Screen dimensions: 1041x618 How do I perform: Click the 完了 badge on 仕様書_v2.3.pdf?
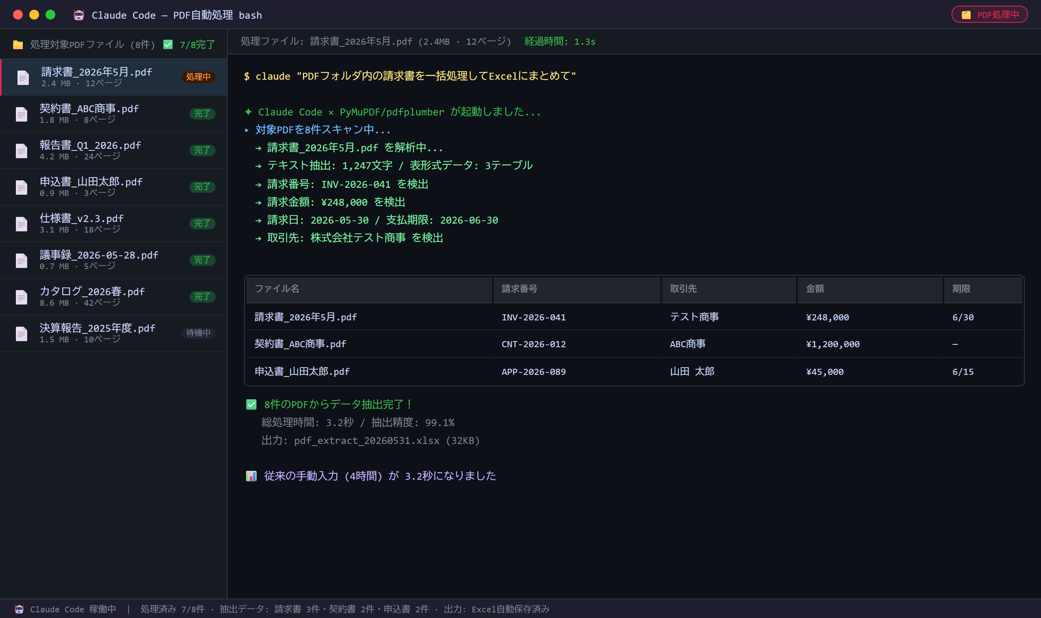click(202, 223)
